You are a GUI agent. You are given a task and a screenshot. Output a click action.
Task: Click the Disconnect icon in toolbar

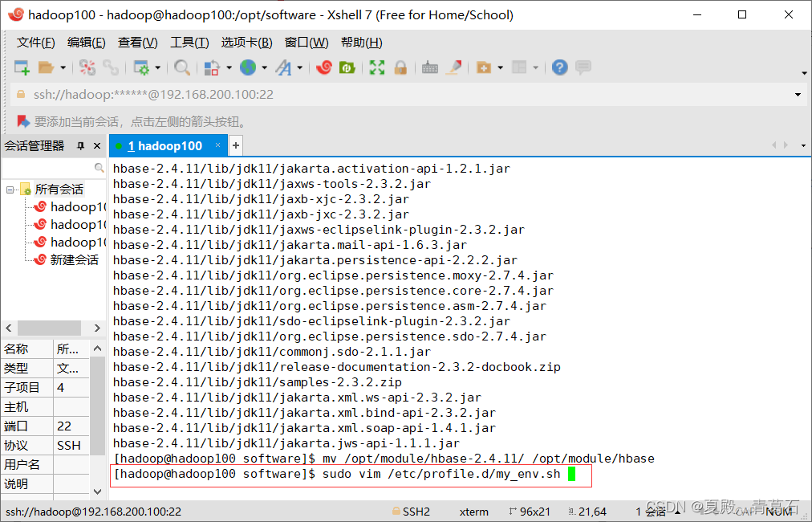(87, 67)
